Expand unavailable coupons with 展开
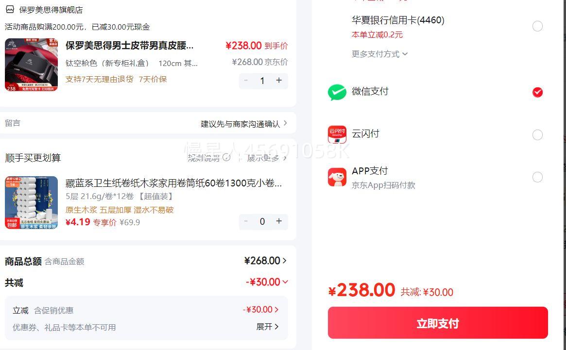 coord(267,327)
